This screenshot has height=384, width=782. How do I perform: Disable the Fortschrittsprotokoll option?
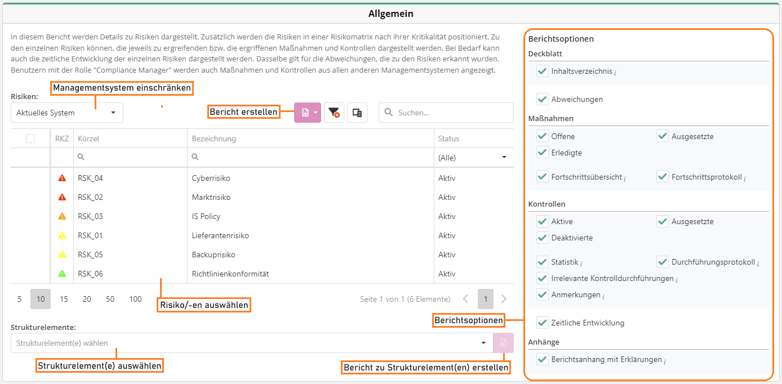[663, 177]
